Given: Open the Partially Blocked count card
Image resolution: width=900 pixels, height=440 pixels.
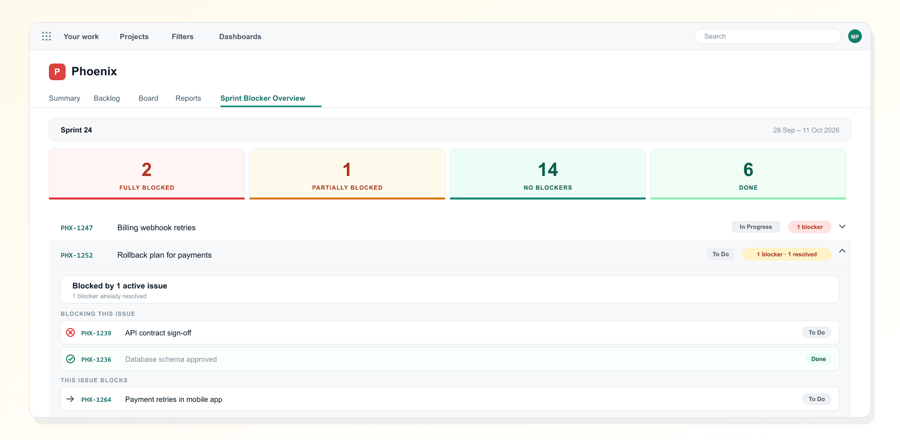Looking at the screenshot, I should point(347,174).
